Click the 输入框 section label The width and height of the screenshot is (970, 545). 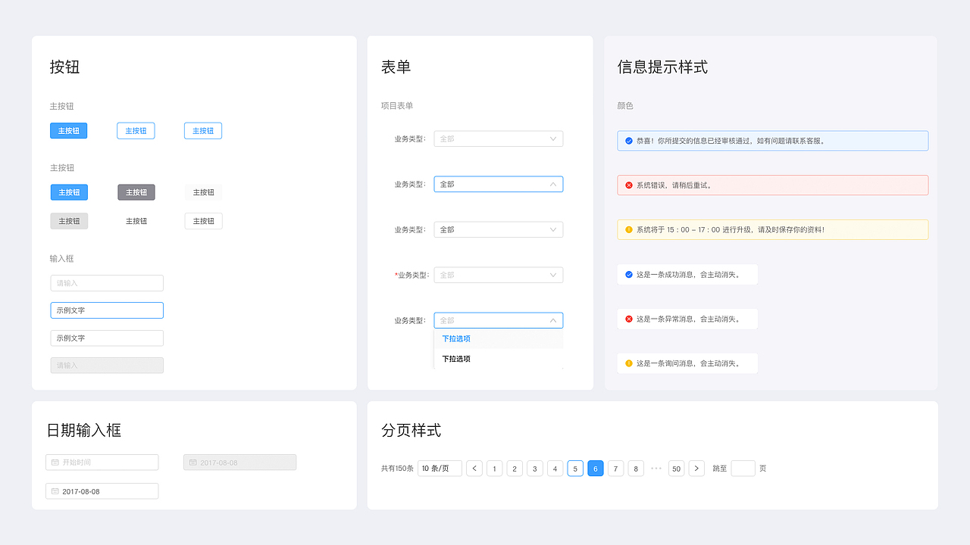62,259
